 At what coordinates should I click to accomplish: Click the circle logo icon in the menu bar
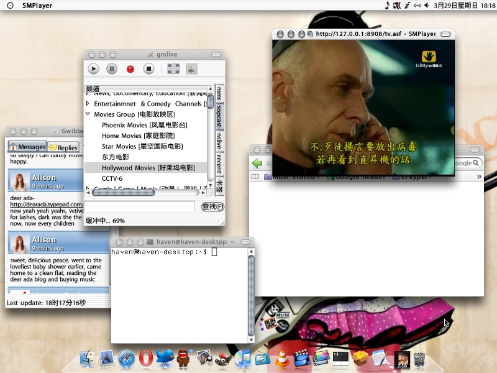pos(10,6)
